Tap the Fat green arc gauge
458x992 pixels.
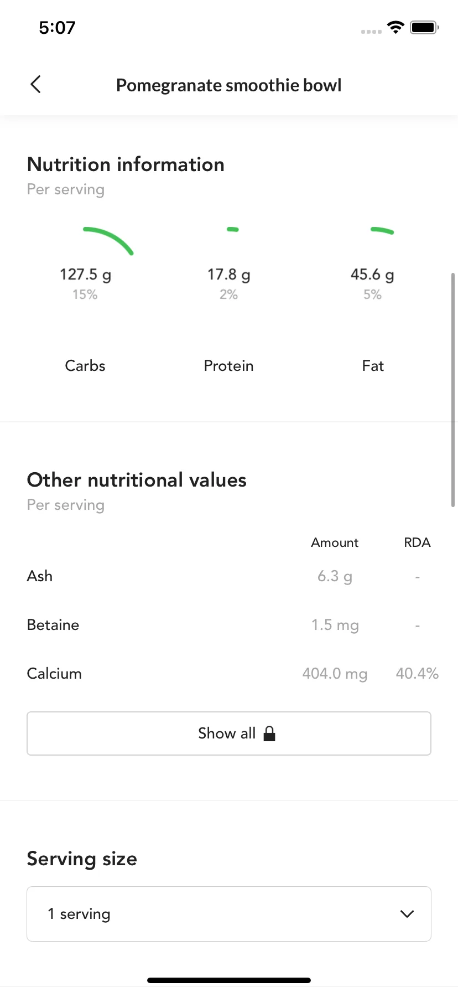pyautogui.click(x=382, y=231)
